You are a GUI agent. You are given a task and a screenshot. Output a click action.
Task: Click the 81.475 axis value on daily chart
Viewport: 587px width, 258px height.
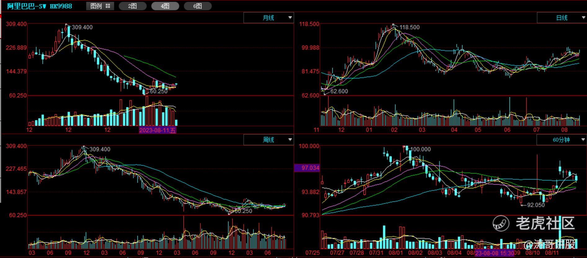310,71
